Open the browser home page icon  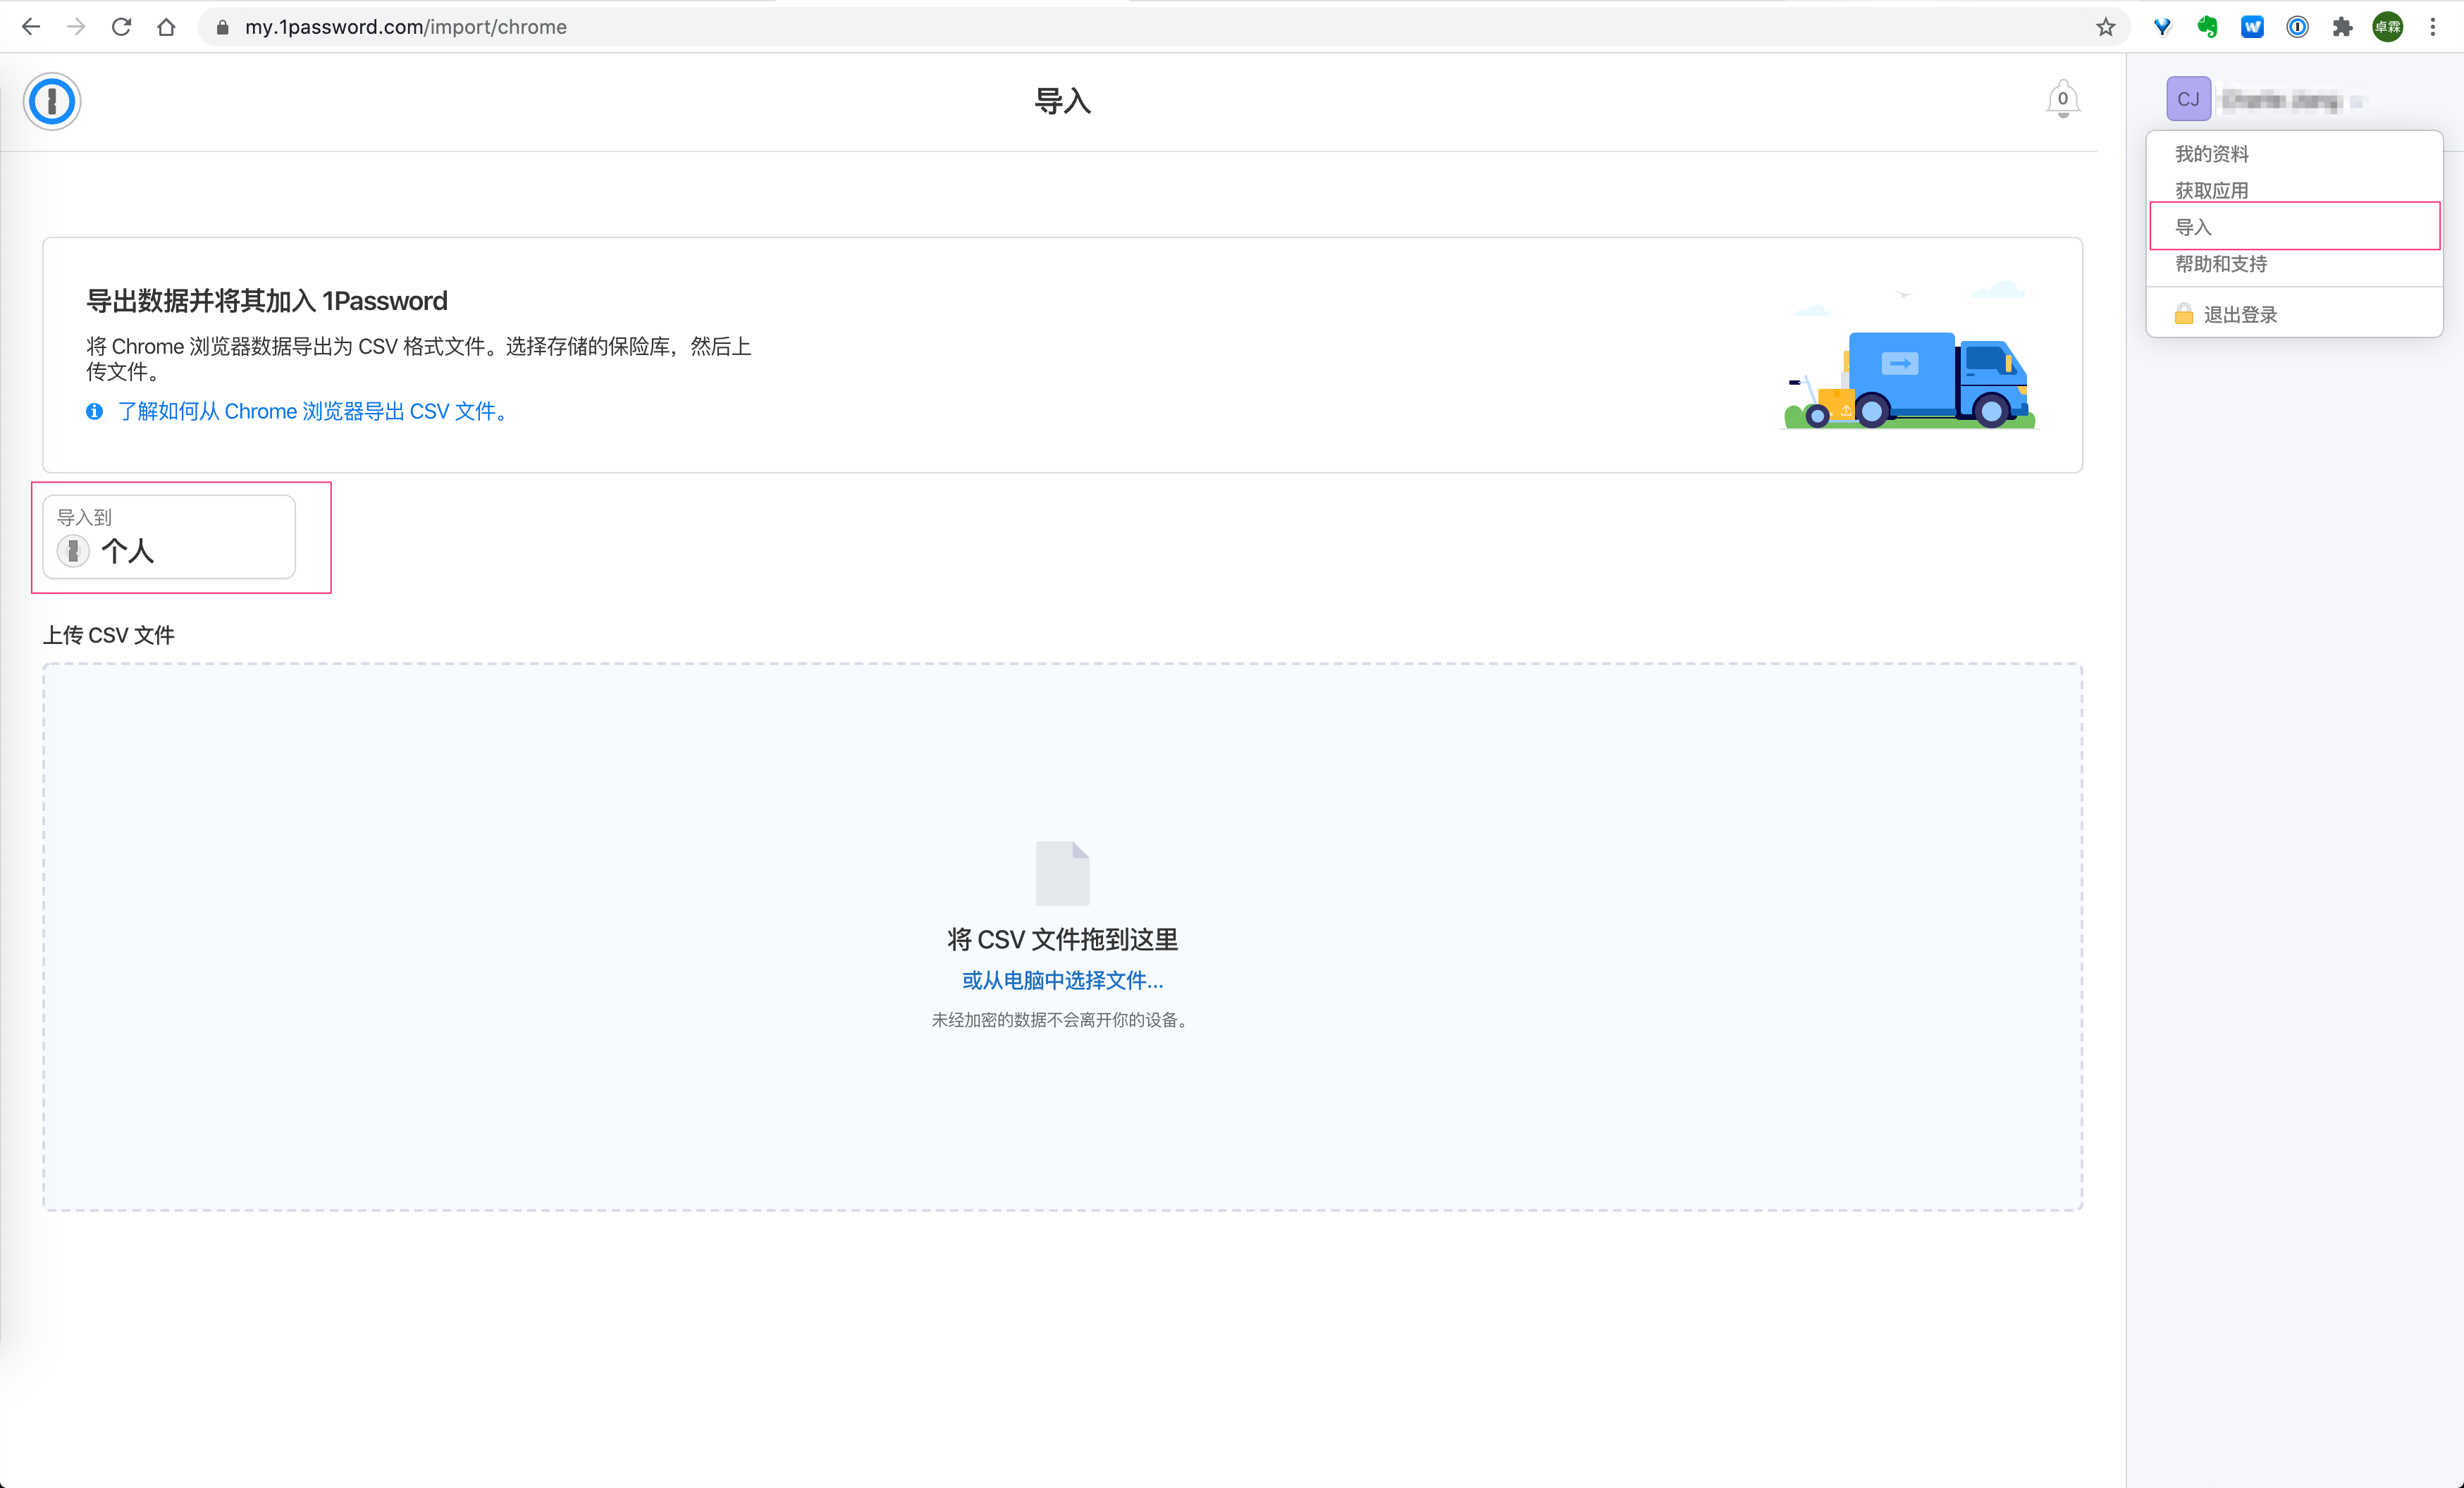(x=166, y=27)
